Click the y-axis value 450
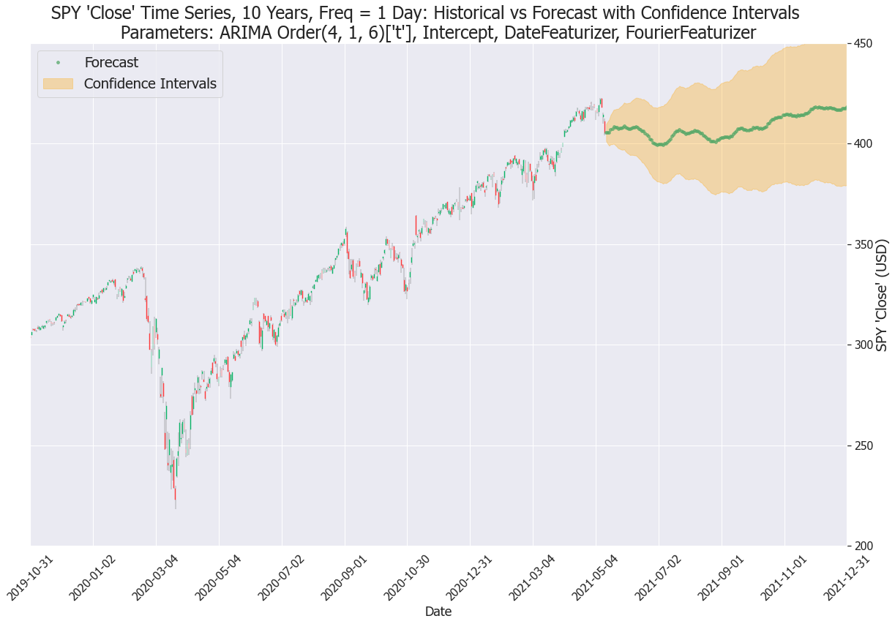The height and width of the screenshot is (624, 895). (x=864, y=43)
